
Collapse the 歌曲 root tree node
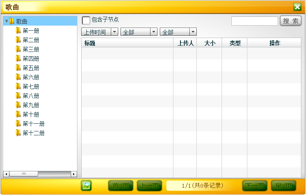pyautogui.click(x=7, y=21)
